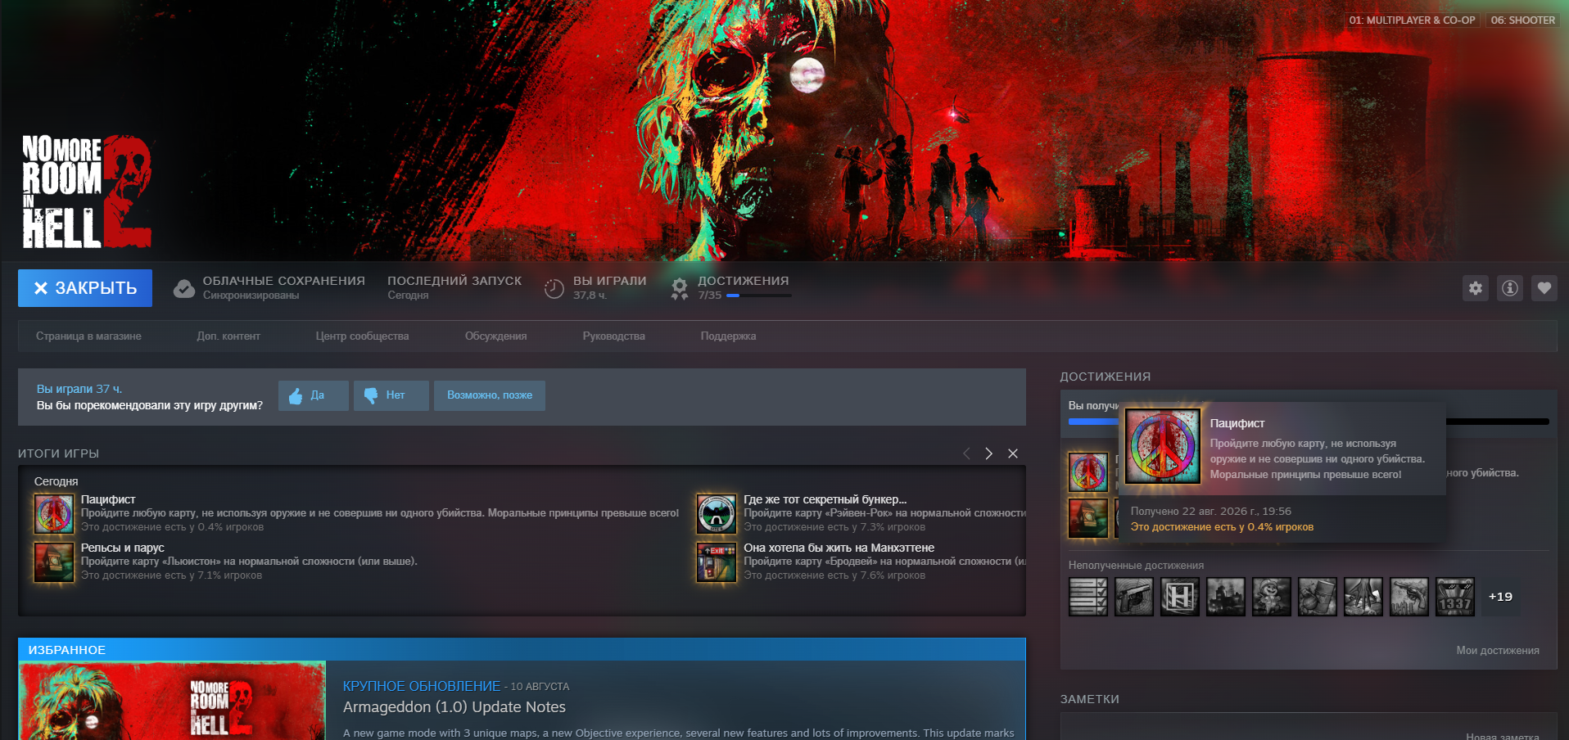Click the cloud saves icon
Viewport: 1569px width, 740px height.
pyautogui.click(x=184, y=288)
